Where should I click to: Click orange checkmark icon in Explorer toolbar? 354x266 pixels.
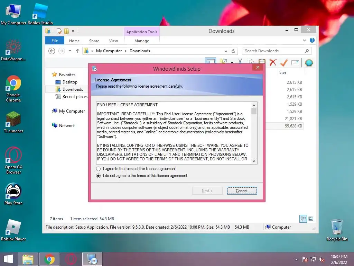[284, 62]
